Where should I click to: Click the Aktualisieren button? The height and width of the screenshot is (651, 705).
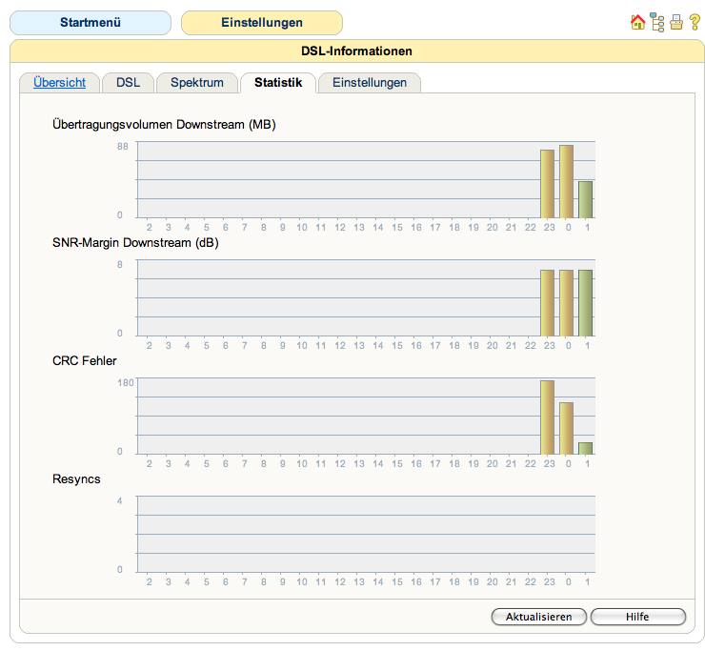click(x=538, y=617)
